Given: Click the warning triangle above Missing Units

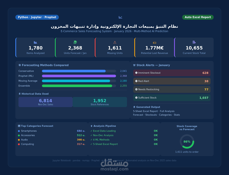Looking at the screenshot, I should [x=115, y=42].
